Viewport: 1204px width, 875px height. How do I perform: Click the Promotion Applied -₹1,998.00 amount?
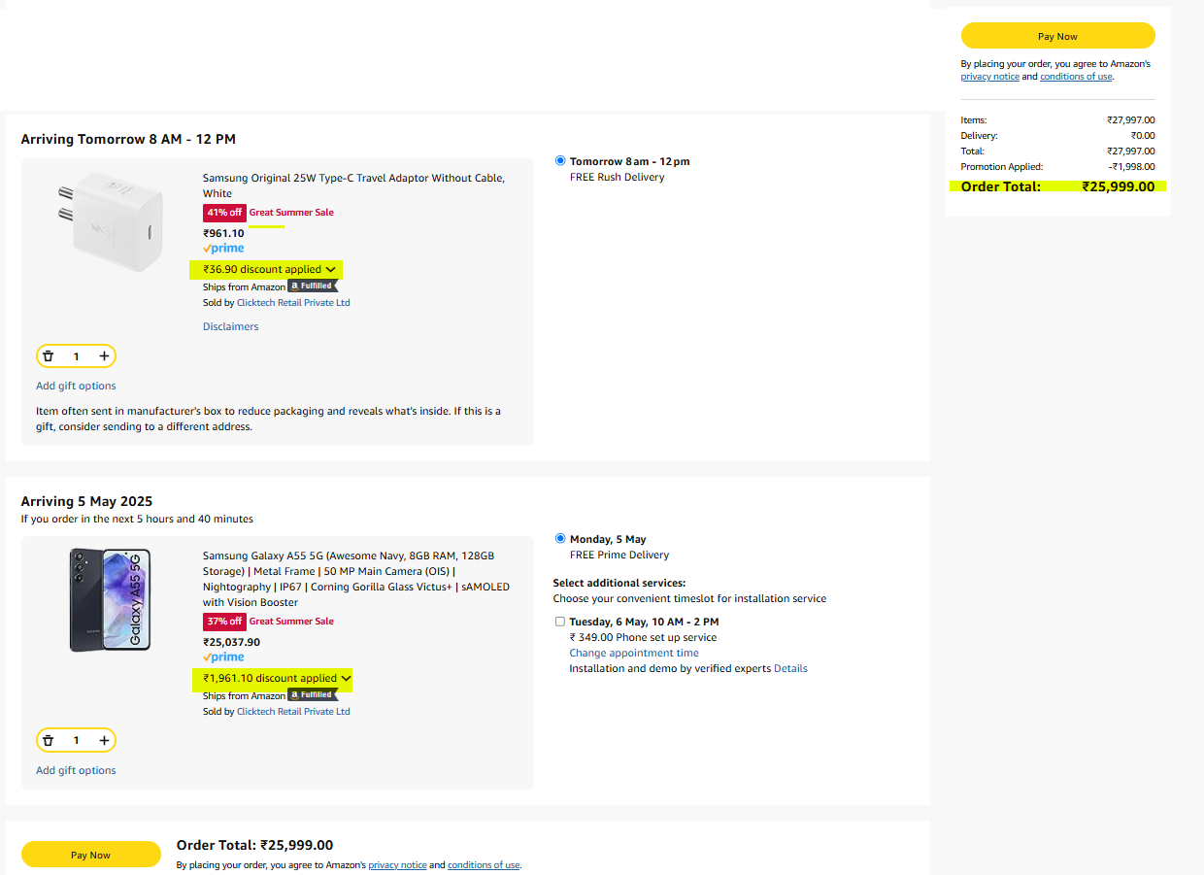point(1132,167)
